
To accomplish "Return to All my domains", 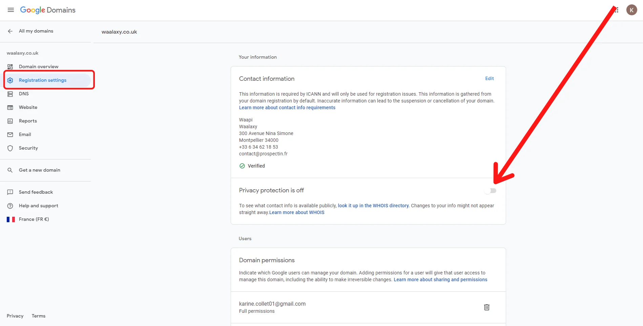I will (x=36, y=31).
